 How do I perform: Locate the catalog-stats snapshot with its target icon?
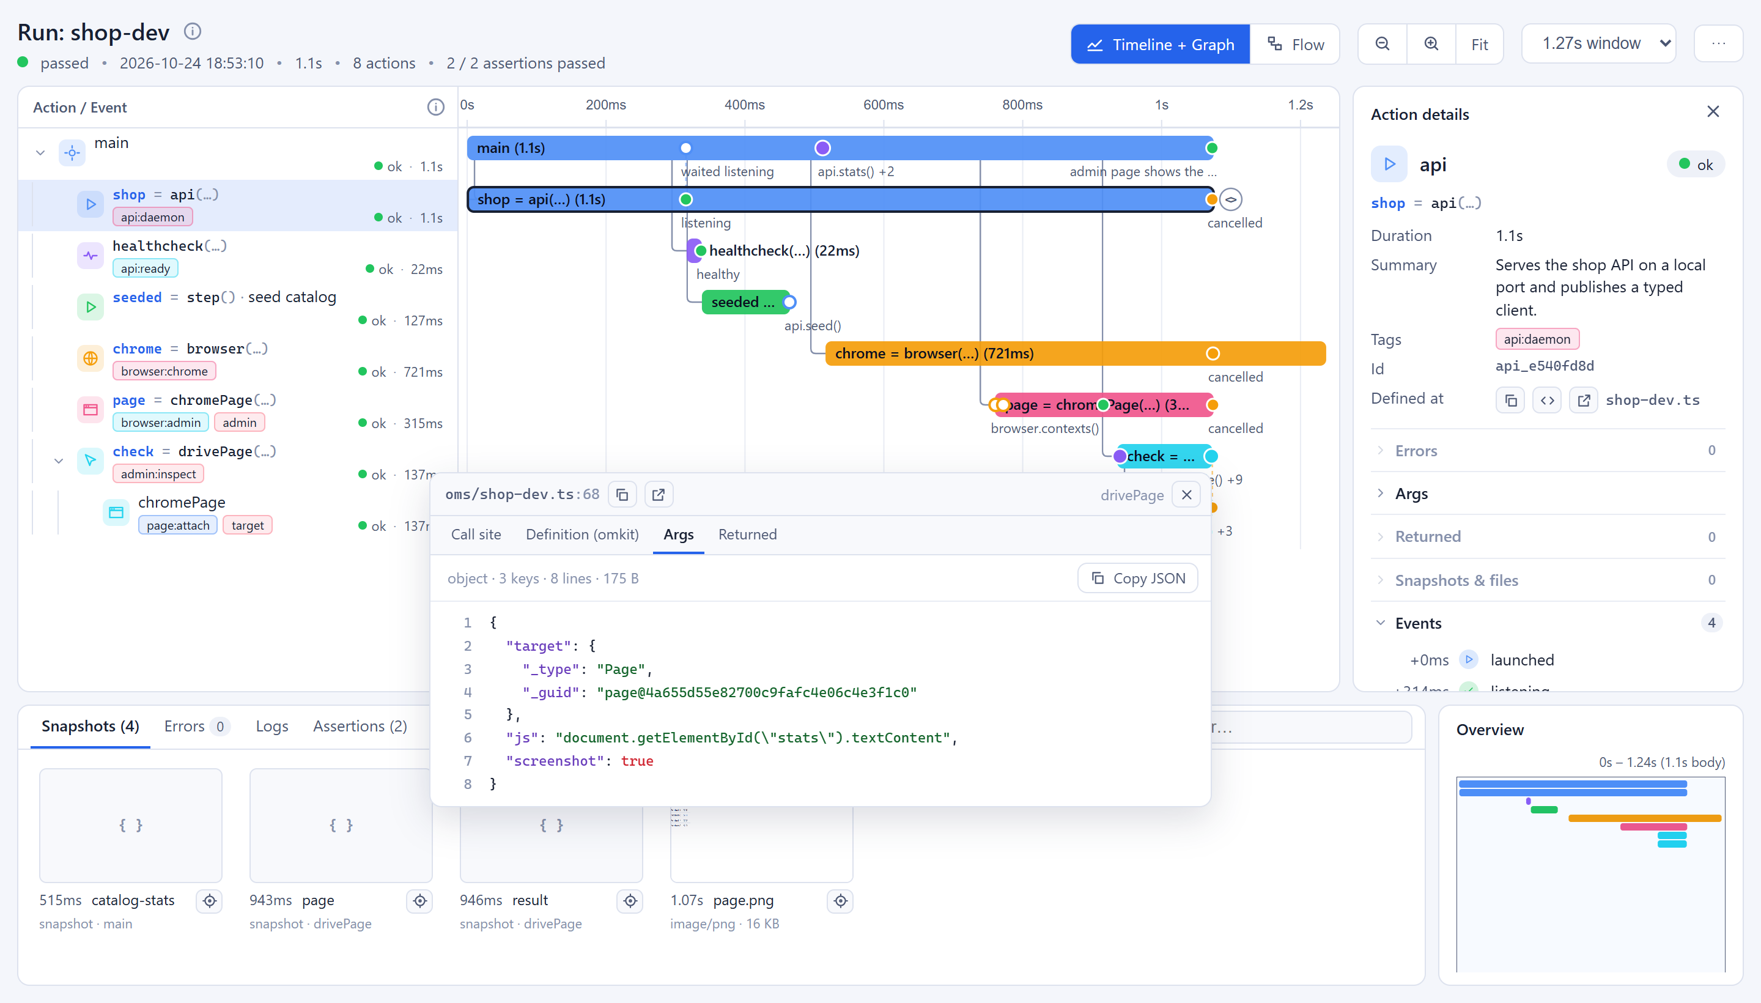point(209,900)
